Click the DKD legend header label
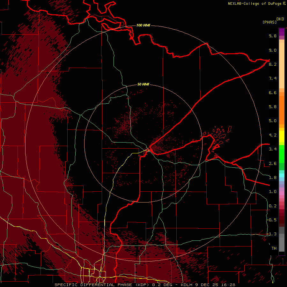This screenshot has height=287, width=287. coord(280,19)
